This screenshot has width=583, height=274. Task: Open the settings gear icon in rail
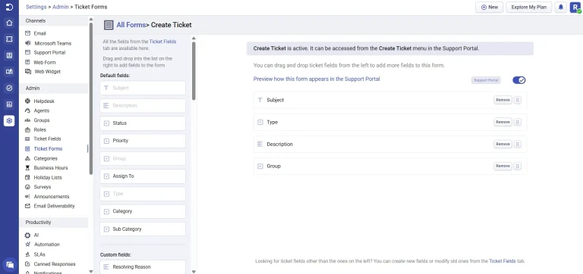point(9,120)
